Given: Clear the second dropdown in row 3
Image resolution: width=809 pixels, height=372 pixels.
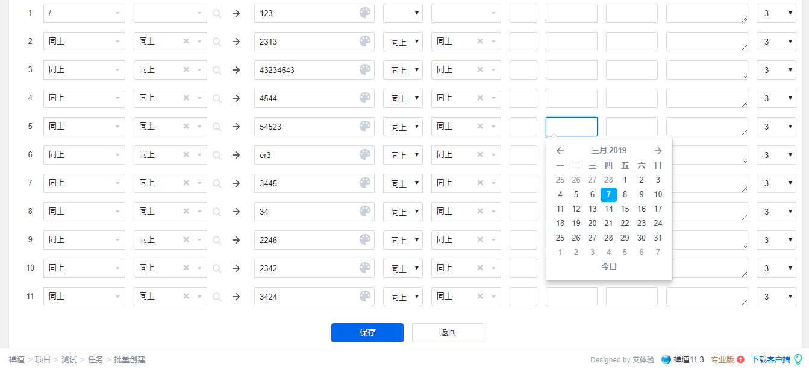Looking at the screenshot, I should [186, 69].
